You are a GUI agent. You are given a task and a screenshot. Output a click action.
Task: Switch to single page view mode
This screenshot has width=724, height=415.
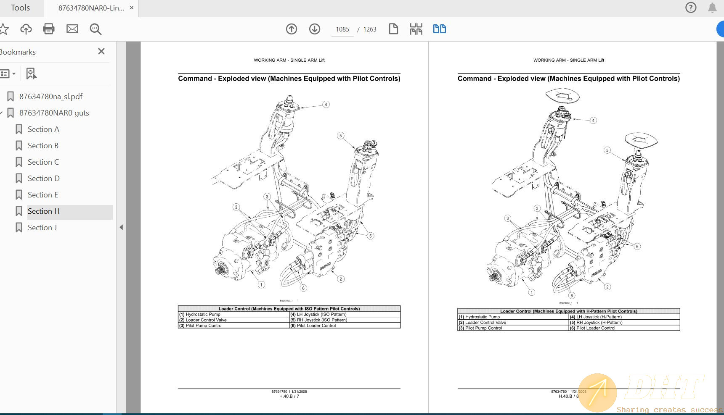(393, 29)
